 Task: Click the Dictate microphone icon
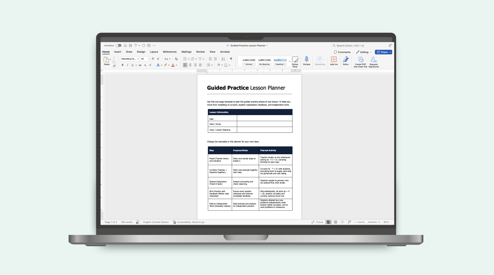[306, 60]
